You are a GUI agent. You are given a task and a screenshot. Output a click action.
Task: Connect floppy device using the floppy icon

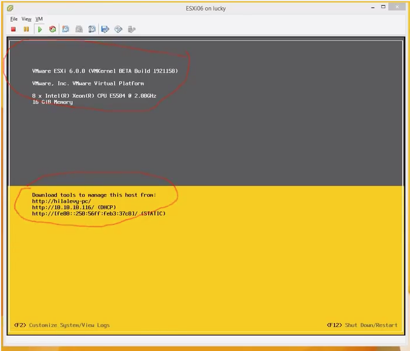pyautogui.click(x=105, y=29)
